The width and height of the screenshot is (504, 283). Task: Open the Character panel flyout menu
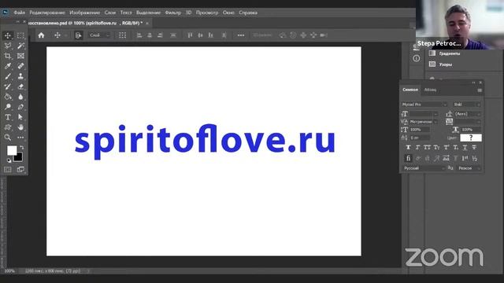480,90
